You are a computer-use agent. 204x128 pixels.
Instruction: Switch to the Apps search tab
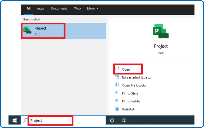(41, 8)
